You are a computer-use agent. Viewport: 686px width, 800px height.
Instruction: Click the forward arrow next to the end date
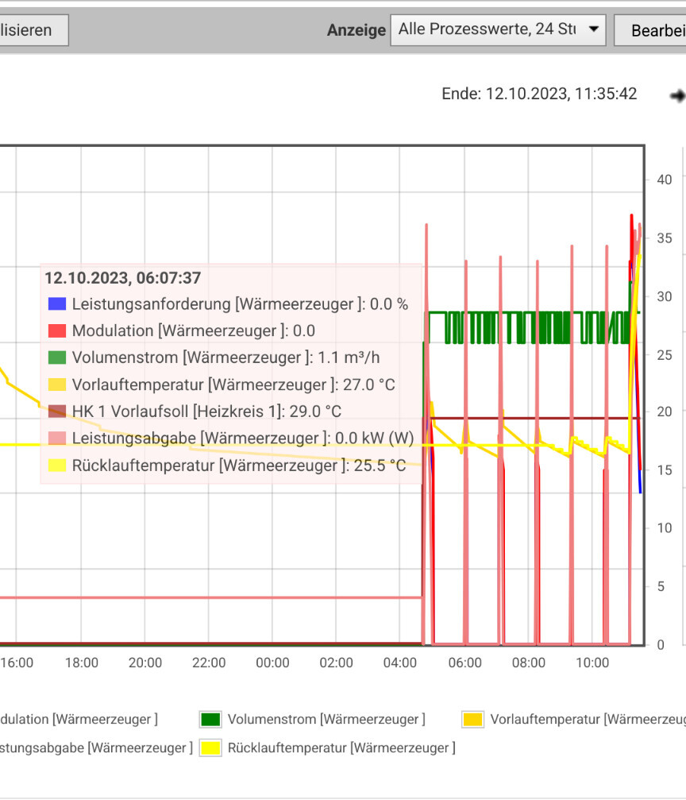click(677, 95)
